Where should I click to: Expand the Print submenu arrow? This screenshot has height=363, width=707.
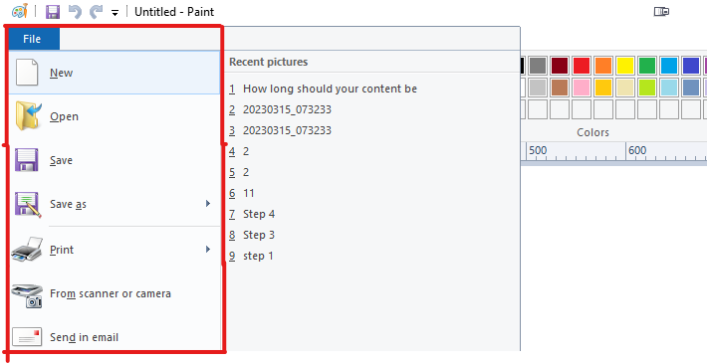tap(208, 249)
